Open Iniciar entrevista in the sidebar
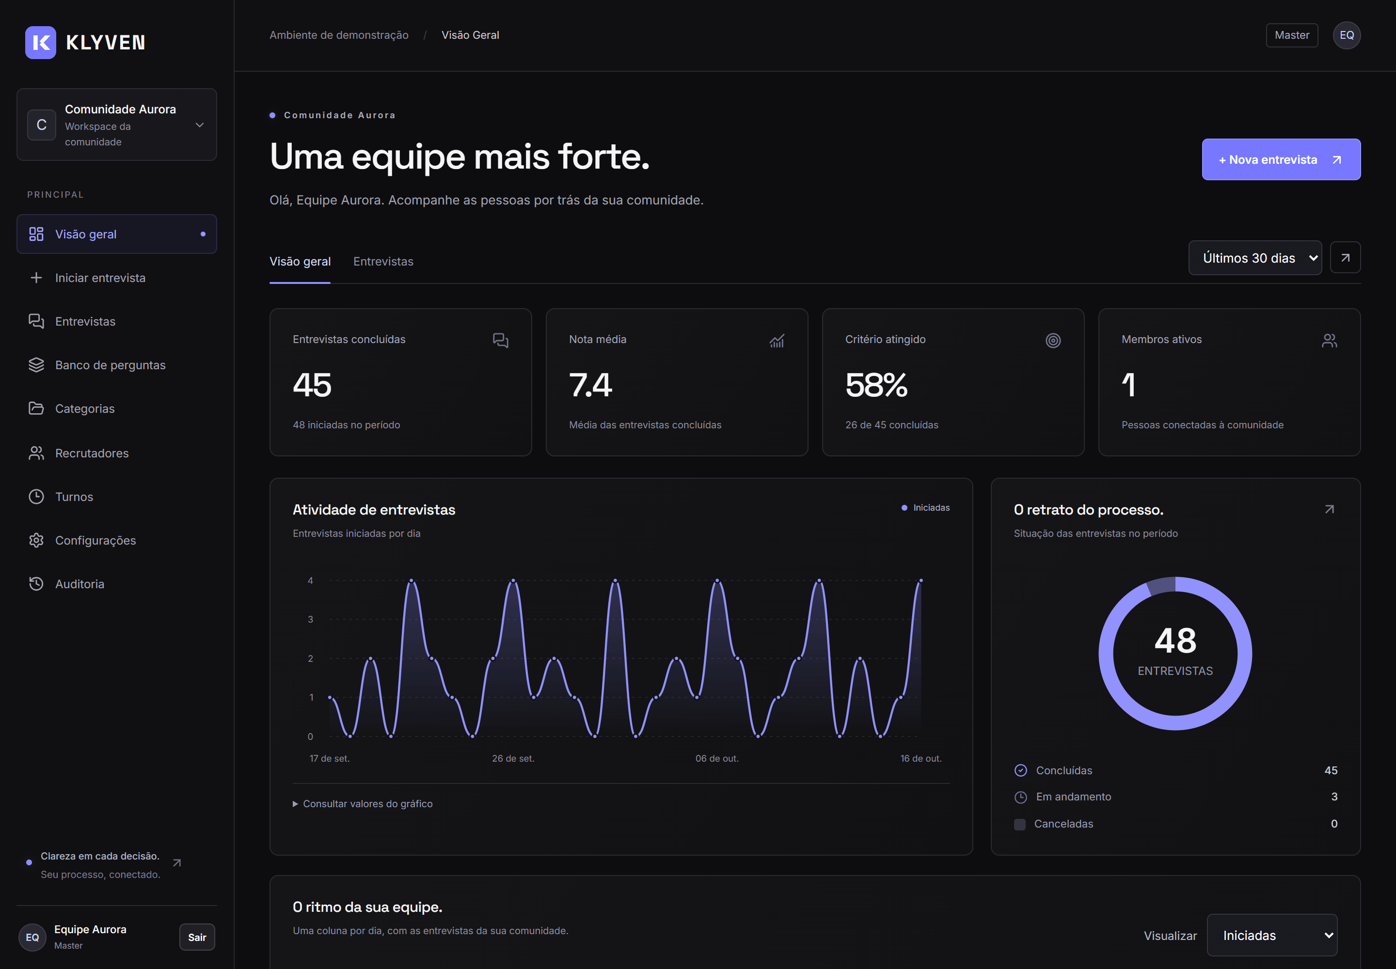Viewport: 1396px width, 969px height. click(117, 278)
